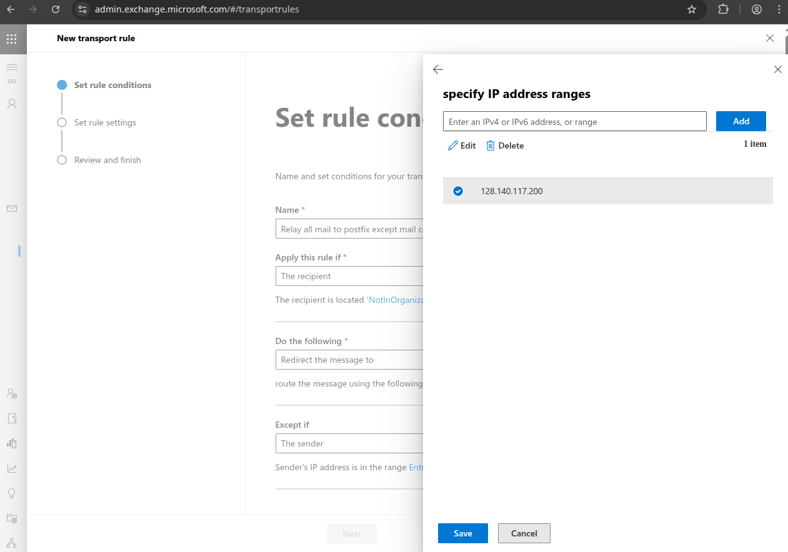The width and height of the screenshot is (788, 552).
Task: Cancel the IP address ranges dialog
Action: pyautogui.click(x=524, y=533)
